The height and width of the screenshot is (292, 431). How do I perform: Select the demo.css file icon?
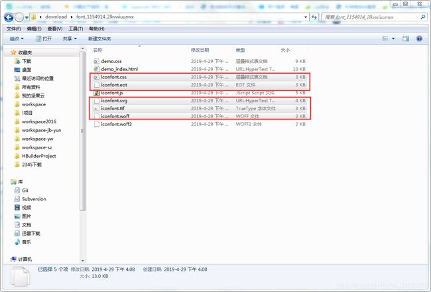coord(96,61)
